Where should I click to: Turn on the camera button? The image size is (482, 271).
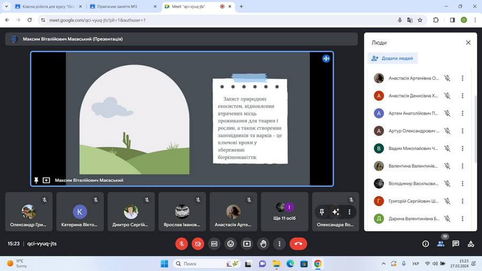tap(198, 244)
